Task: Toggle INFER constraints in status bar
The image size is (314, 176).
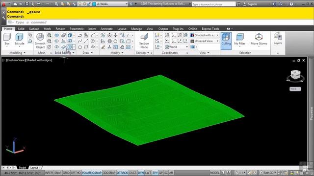Action: click(x=49, y=173)
